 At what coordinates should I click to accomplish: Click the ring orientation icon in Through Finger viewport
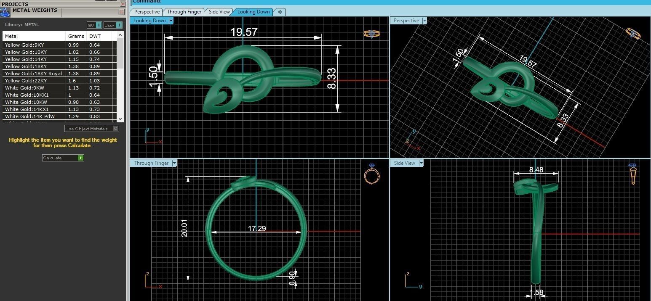[x=371, y=174]
